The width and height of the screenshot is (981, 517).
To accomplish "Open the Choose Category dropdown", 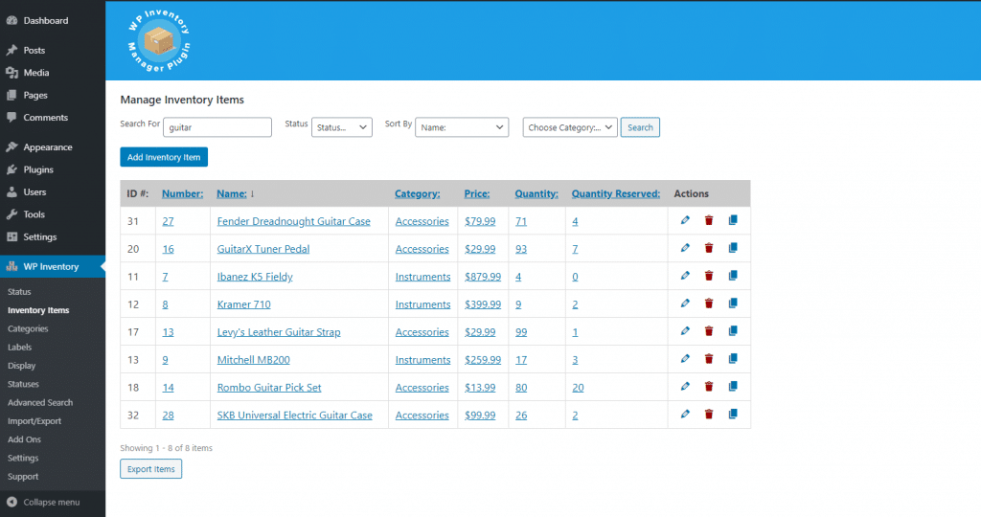I will [570, 127].
